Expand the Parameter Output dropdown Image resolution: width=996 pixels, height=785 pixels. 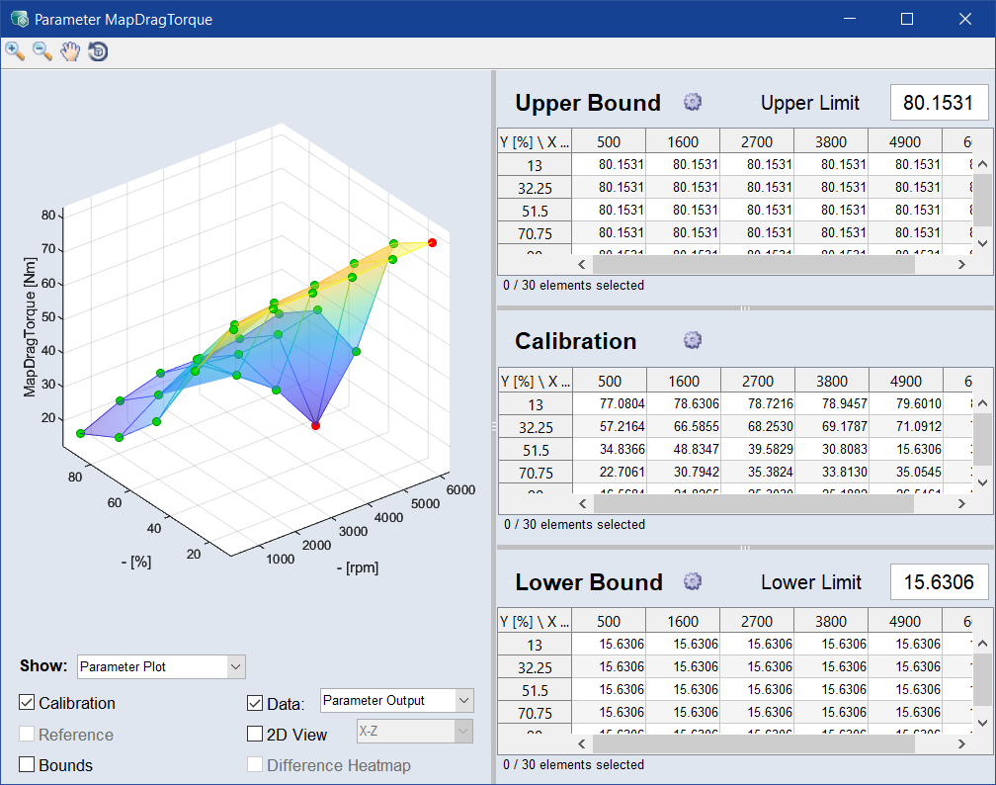click(x=397, y=701)
